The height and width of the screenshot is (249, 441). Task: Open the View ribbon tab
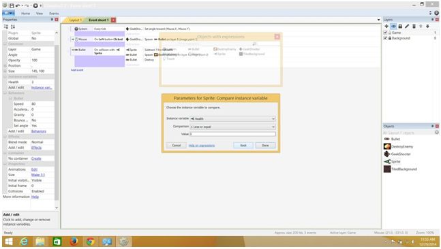point(40,14)
